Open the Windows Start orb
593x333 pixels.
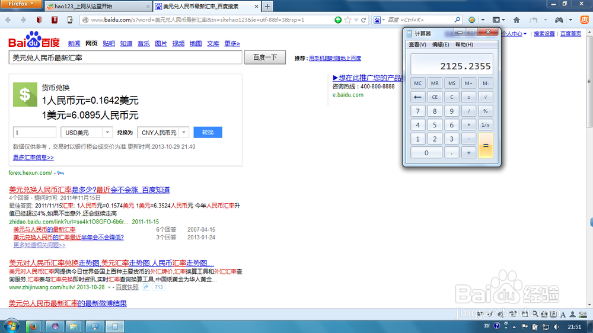click(x=11, y=326)
